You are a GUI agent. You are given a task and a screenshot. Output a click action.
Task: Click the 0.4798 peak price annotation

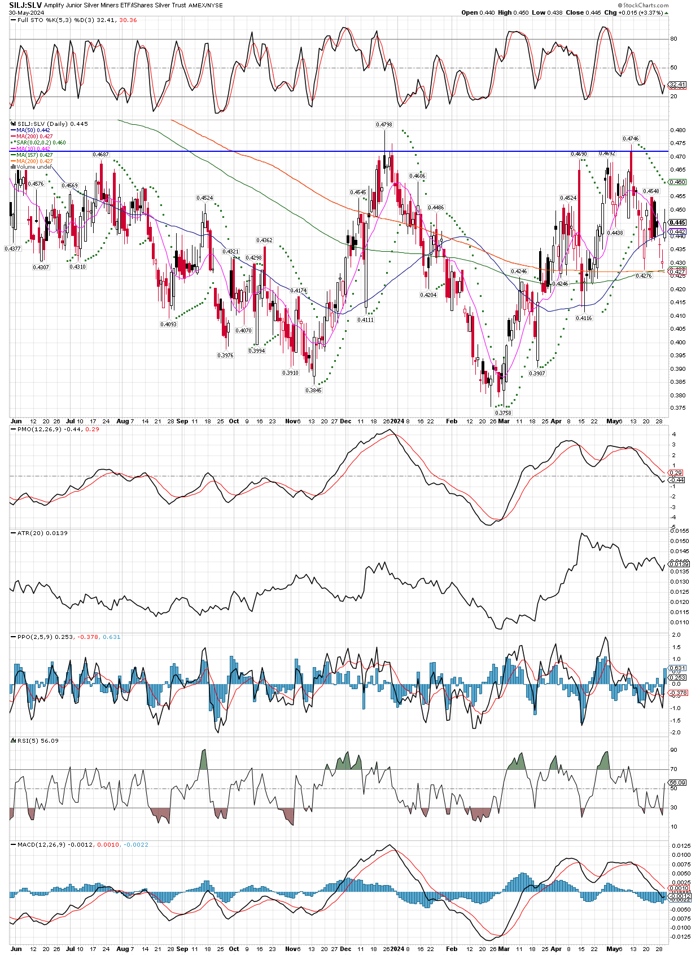[x=384, y=124]
